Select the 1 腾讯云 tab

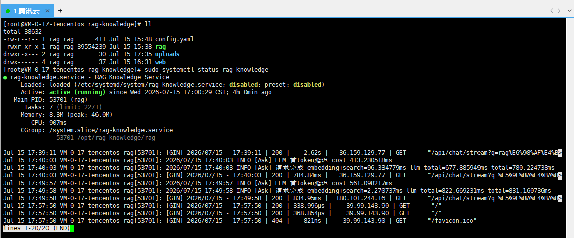26,11
